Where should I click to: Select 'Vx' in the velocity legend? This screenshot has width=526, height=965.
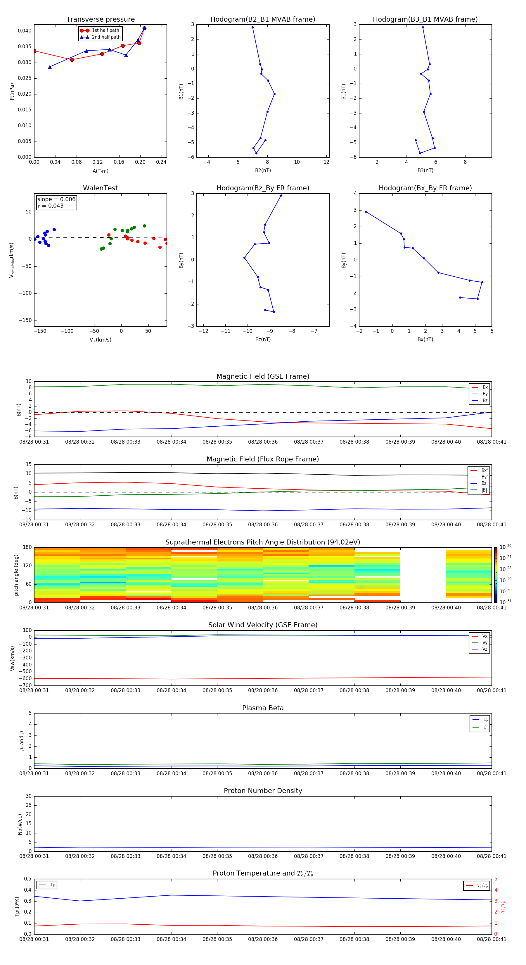tap(480, 636)
